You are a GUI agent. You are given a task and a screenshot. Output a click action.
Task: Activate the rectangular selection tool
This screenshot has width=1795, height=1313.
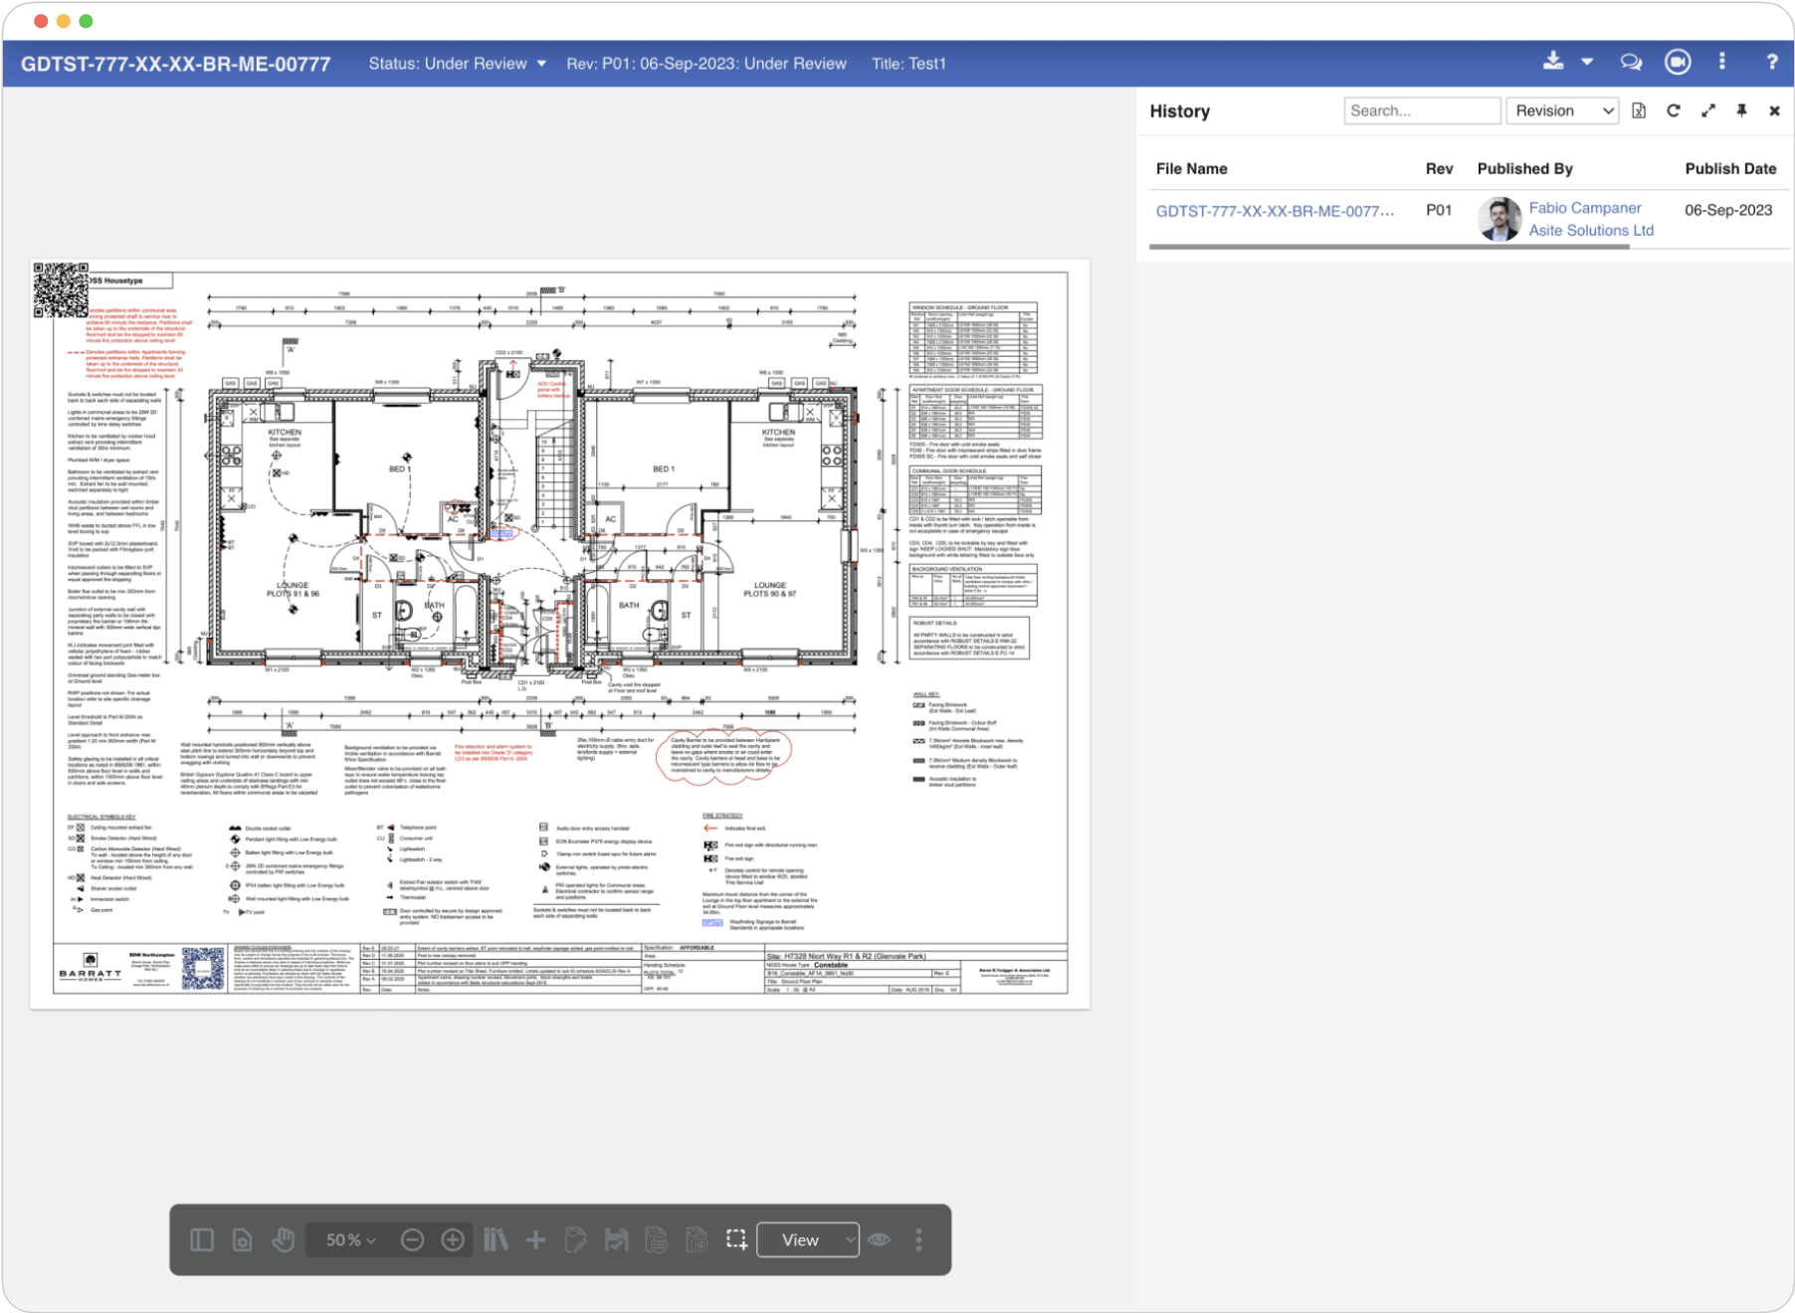(736, 1239)
